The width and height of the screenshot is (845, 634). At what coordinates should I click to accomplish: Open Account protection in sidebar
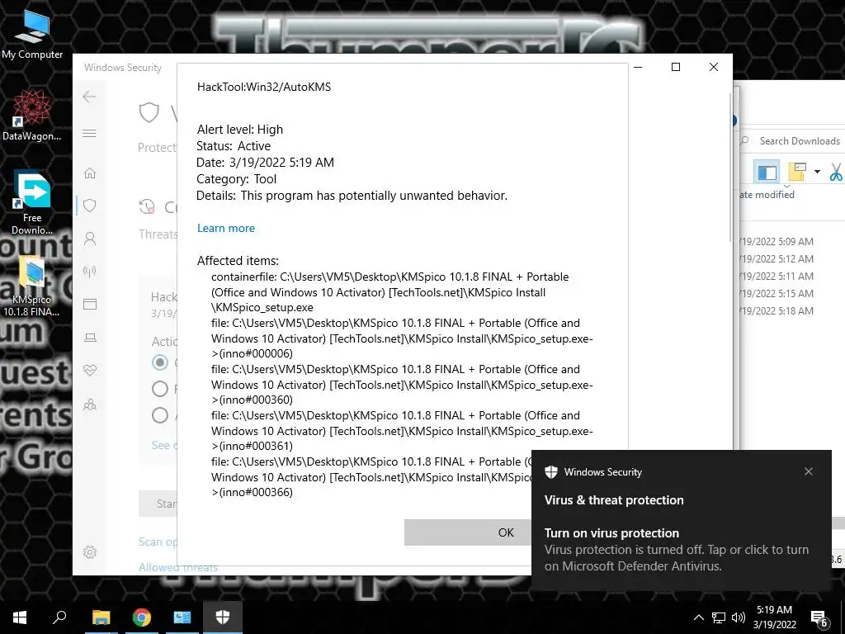coord(90,239)
